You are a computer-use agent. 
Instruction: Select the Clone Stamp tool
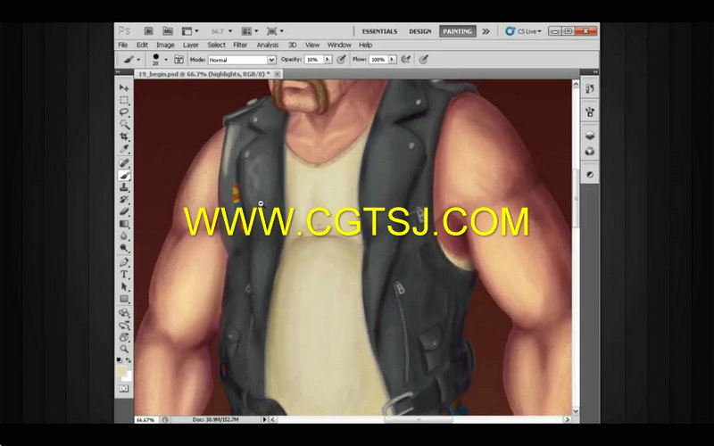coord(124,187)
